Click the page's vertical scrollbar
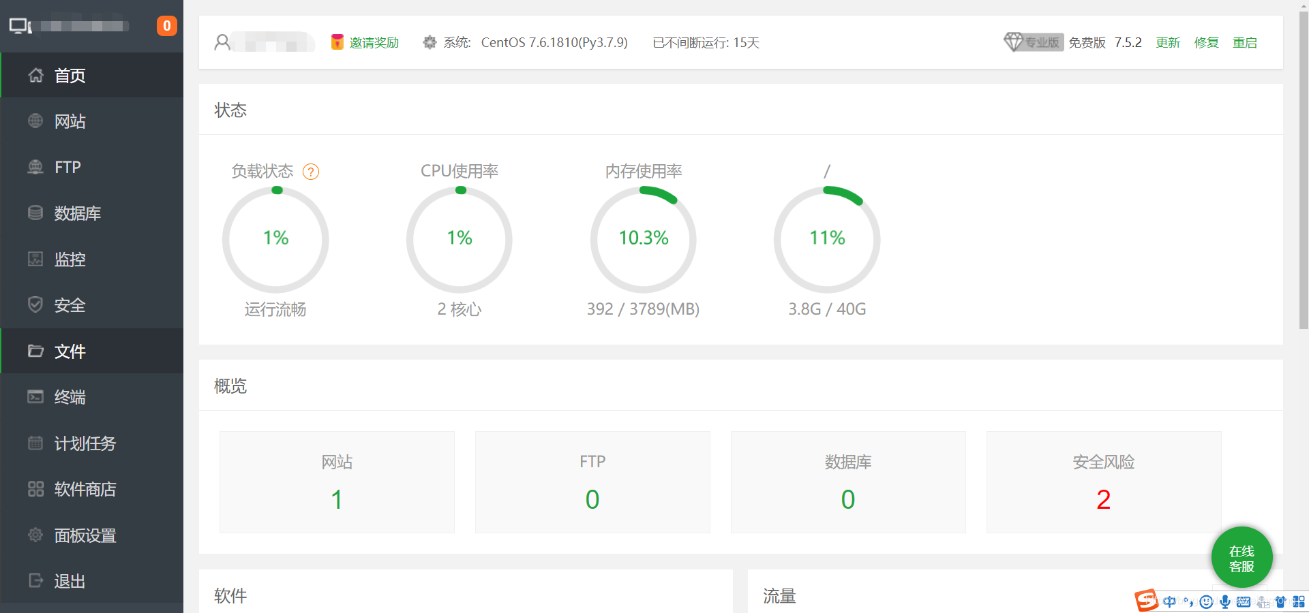Screen dimensions: 1309x613 click(1303, 170)
